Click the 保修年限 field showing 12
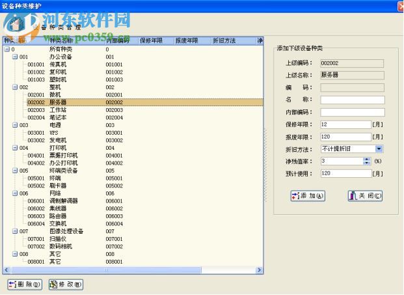The image size is (404, 295). click(x=345, y=124)
